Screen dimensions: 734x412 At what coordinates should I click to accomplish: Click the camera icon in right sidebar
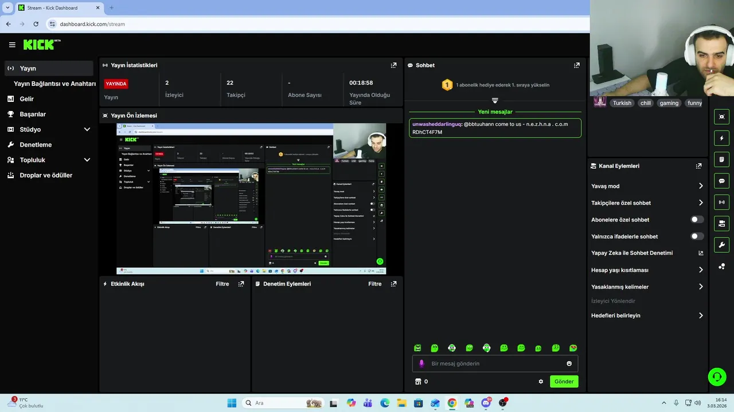(721, 223)
